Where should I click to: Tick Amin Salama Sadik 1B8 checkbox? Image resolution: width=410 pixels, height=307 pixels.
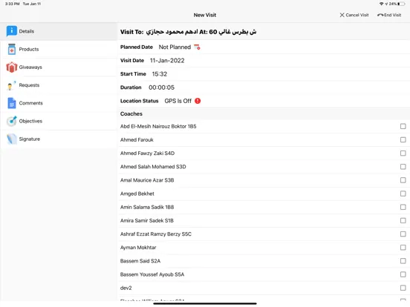point(403,207)
